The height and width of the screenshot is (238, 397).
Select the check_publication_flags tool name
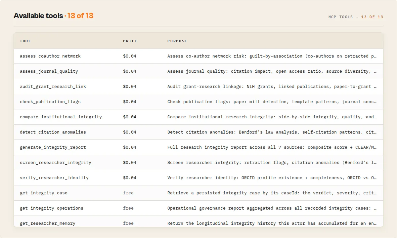click(50, 101)
